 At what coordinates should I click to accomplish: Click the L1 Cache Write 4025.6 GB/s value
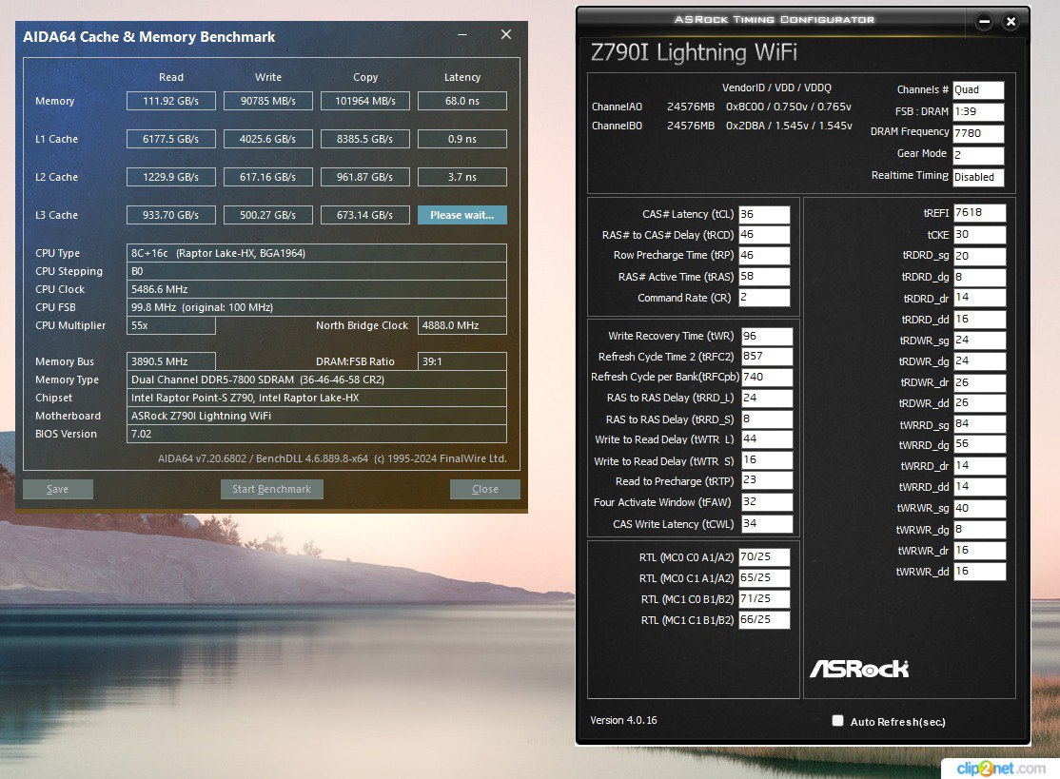tap(268, 139)
